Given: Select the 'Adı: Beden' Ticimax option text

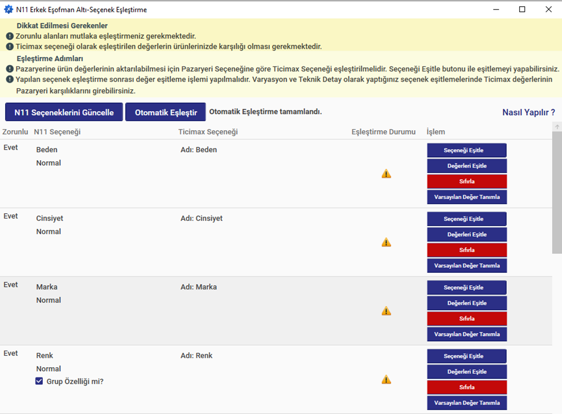Looking at the screenshot, I should coord(199,149).
